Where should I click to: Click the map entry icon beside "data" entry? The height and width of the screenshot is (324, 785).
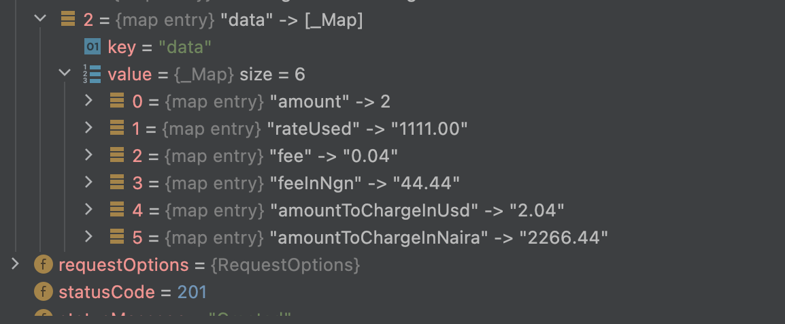(67, 20)
